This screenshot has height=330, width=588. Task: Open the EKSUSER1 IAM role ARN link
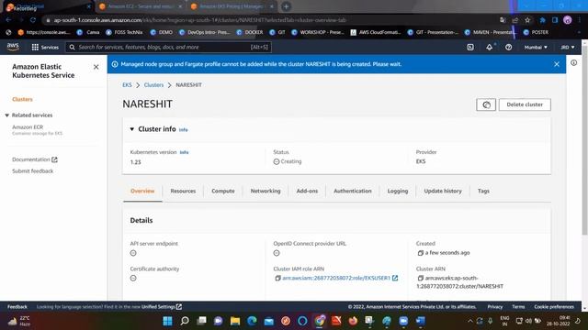(x=336, y=278)
